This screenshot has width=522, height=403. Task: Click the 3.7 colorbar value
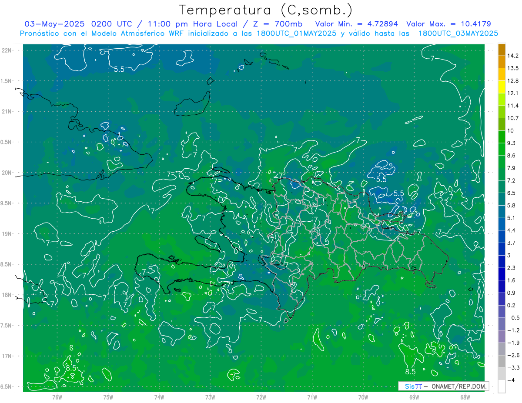click(512, 243)
